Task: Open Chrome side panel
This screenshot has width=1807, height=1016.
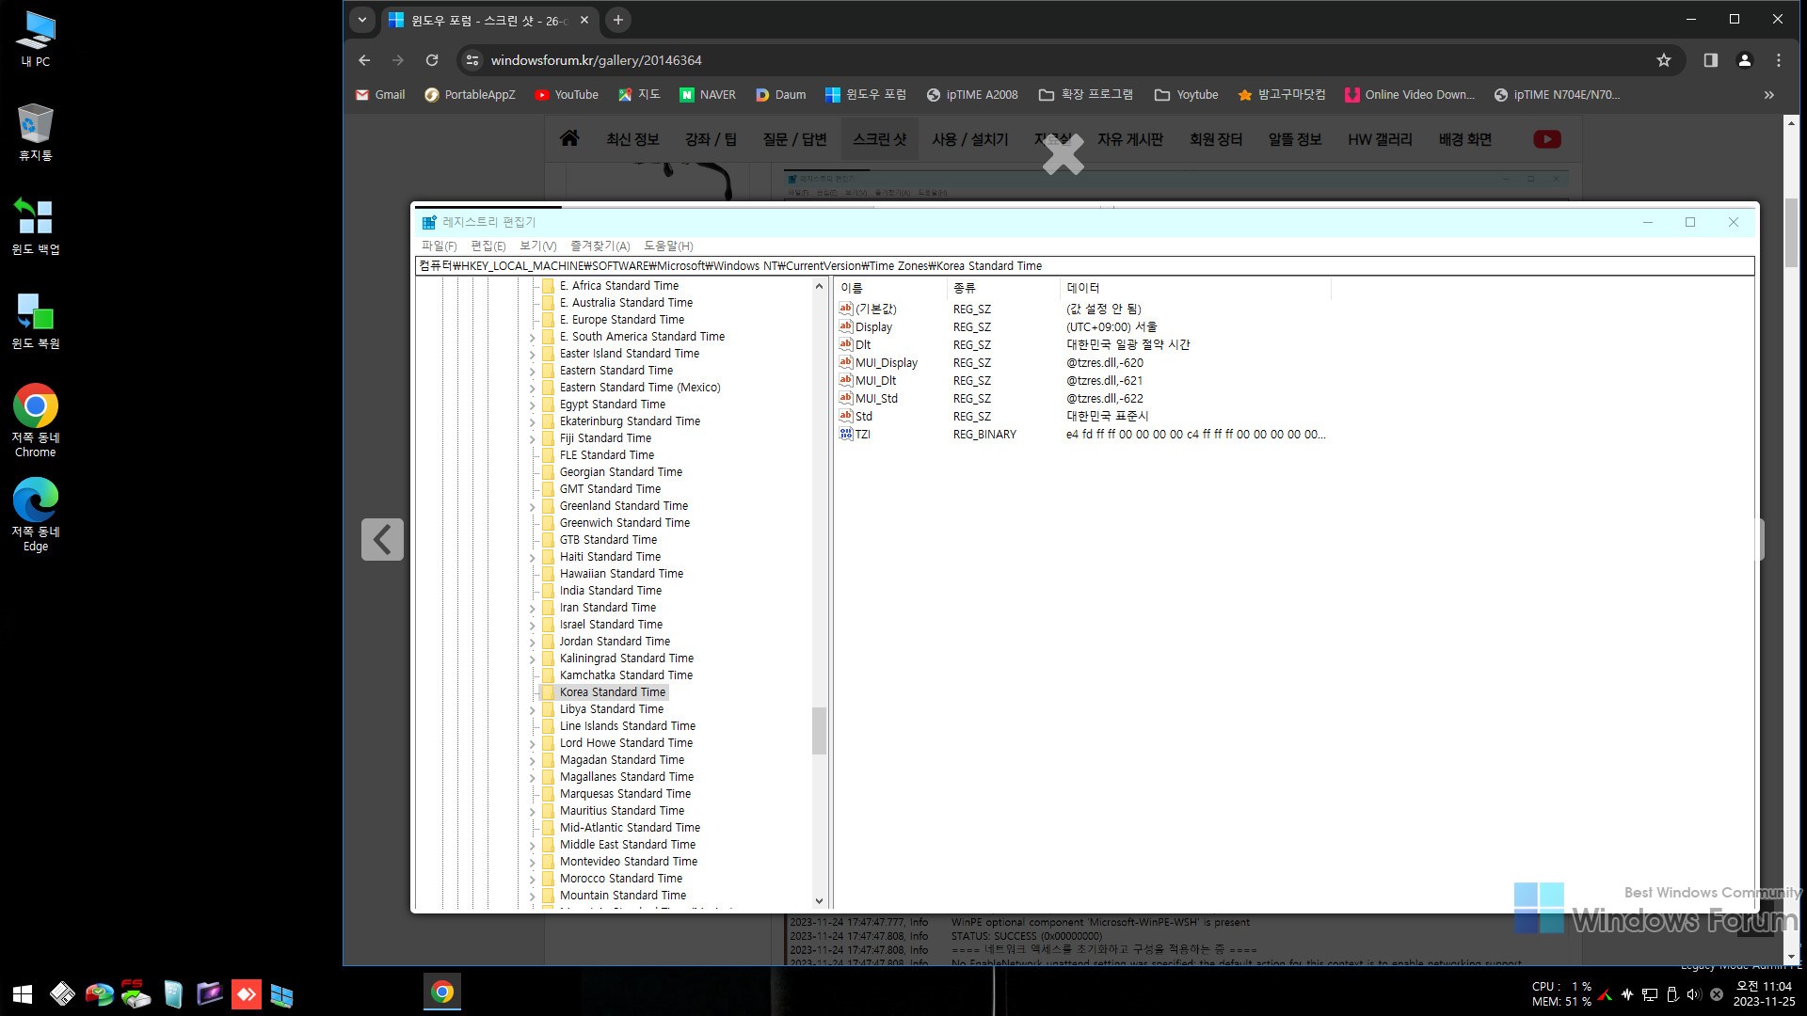Action: click(1711, 60)
